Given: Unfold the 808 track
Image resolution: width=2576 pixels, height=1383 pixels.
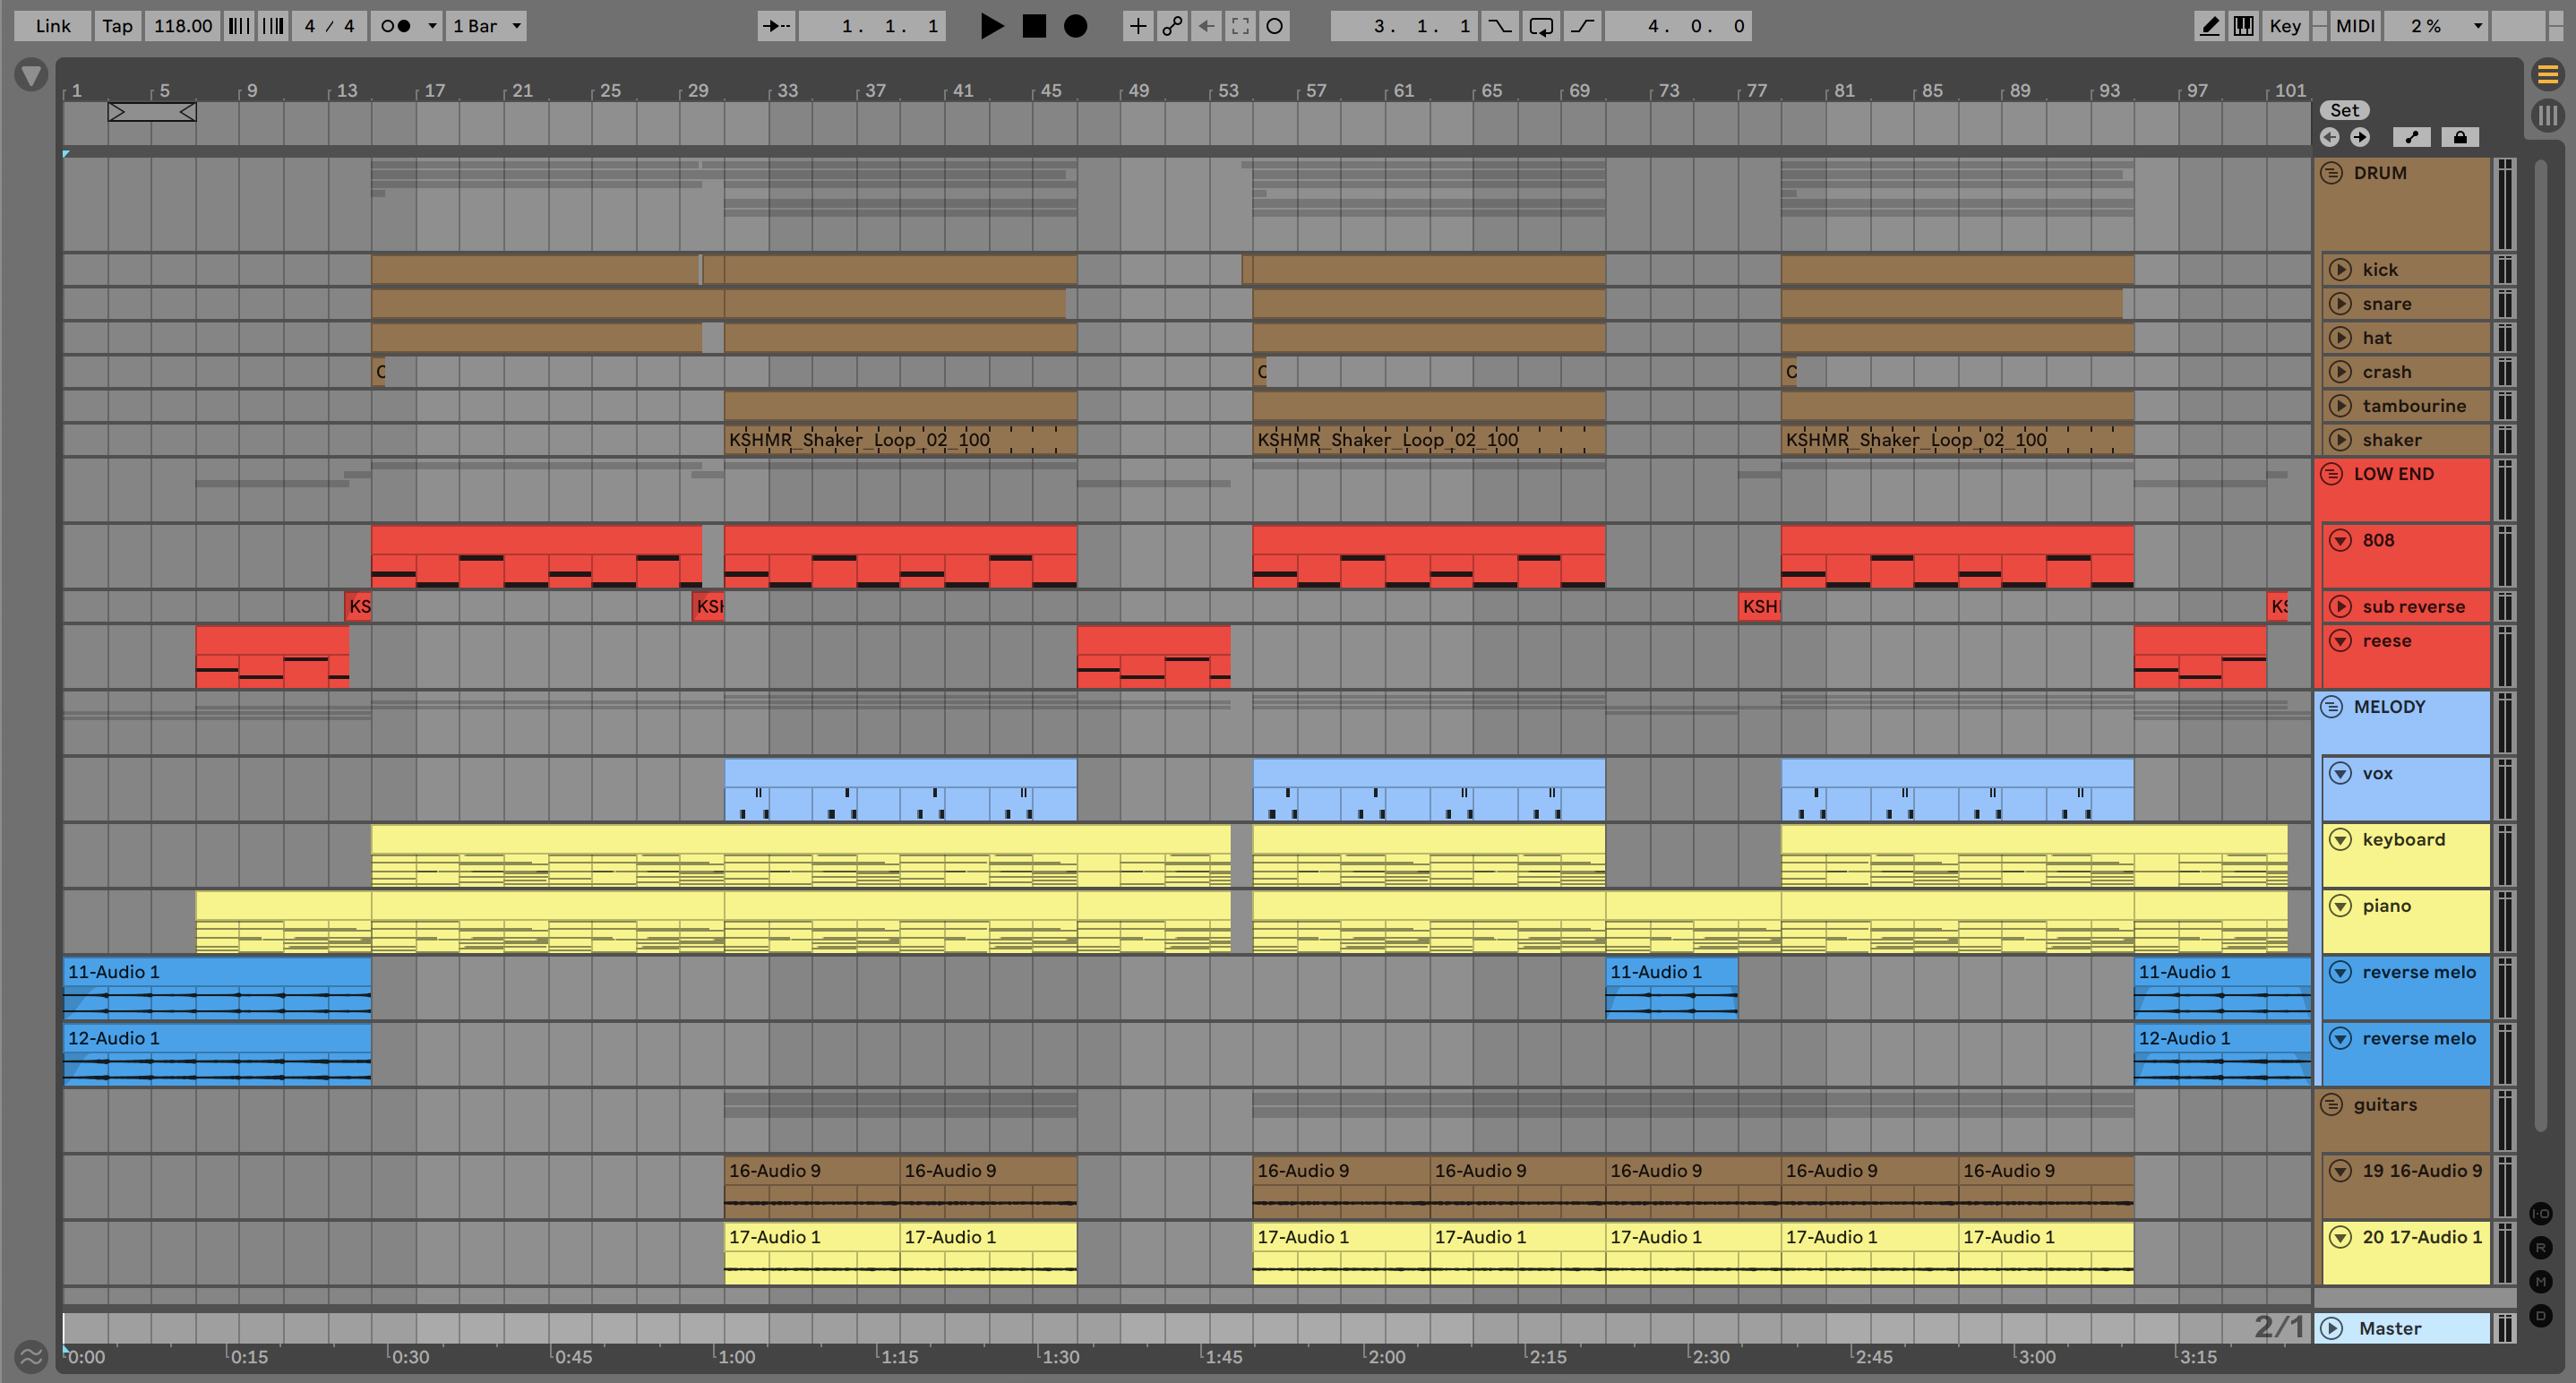Looking at the screenshot, I should click(x=2340, y=540).
